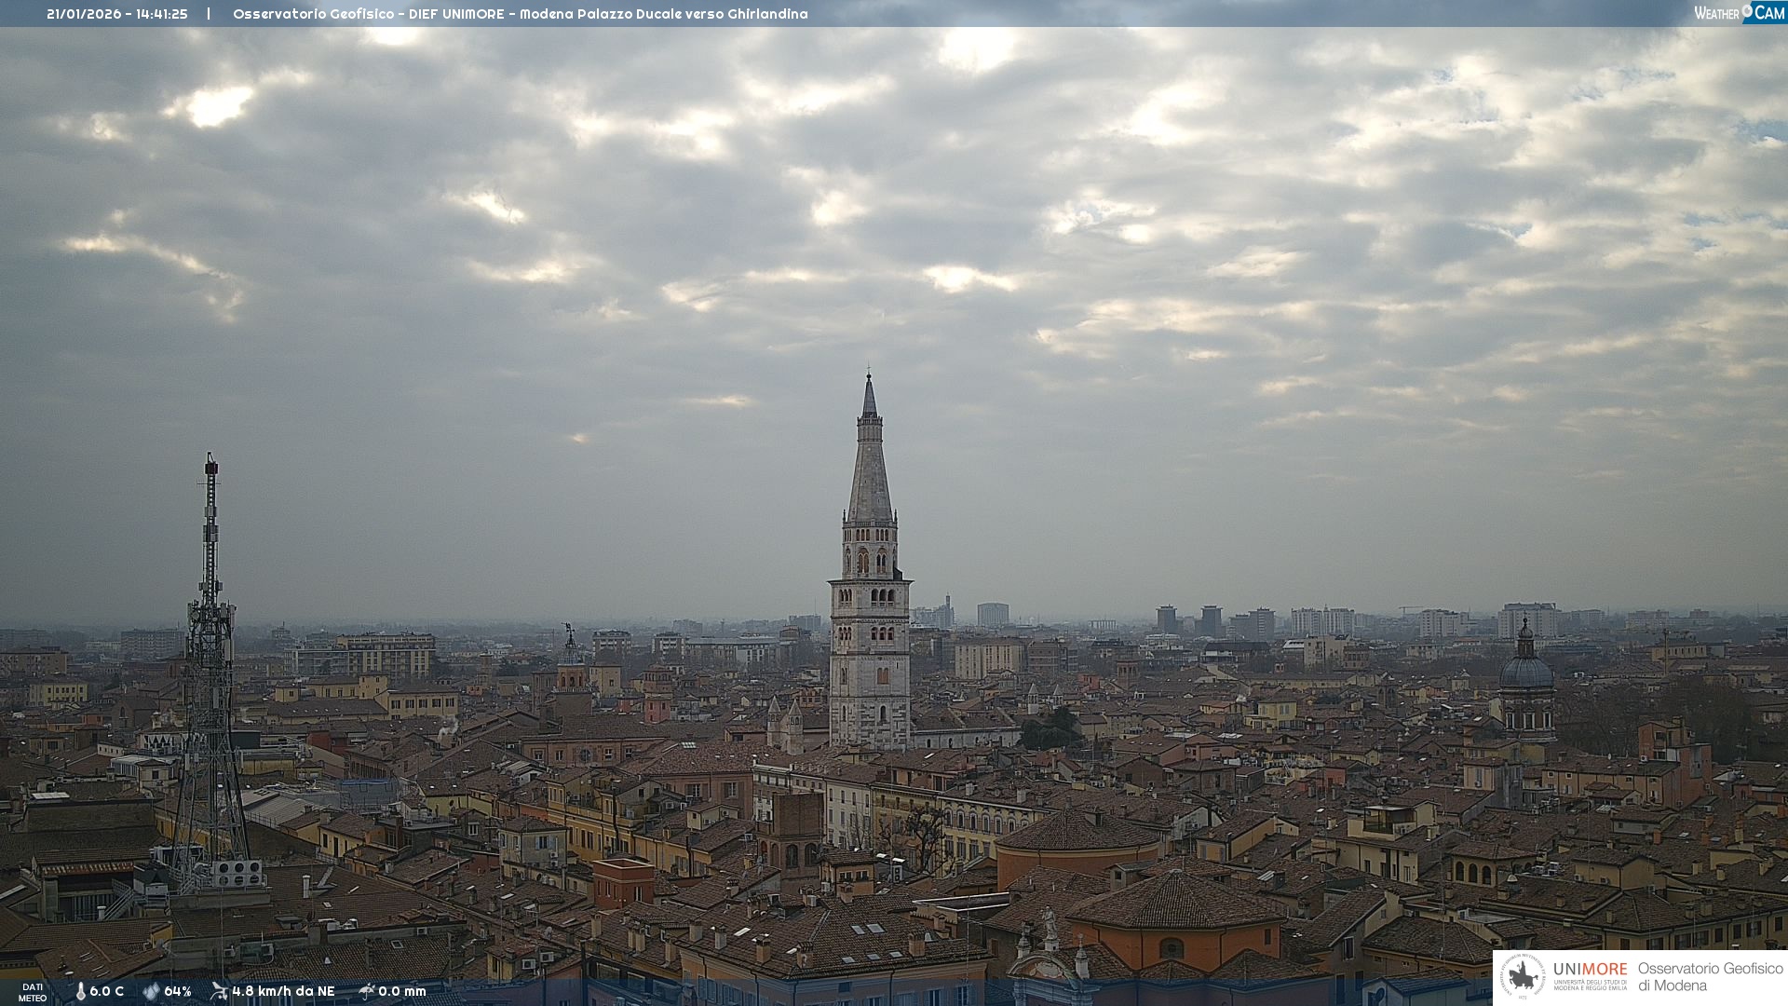Click the UNIMORE horseman seal emblem
Screen dimensions: 1788x1006
coord(1523,977)
